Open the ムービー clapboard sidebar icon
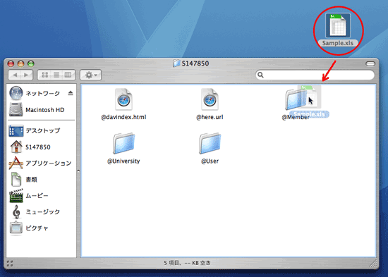The image size is (388, 277). pyautogui.click(x=16, y=196)
